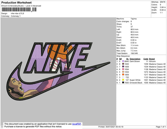Click the Height value 3.84 in

(x=163, y=7)
